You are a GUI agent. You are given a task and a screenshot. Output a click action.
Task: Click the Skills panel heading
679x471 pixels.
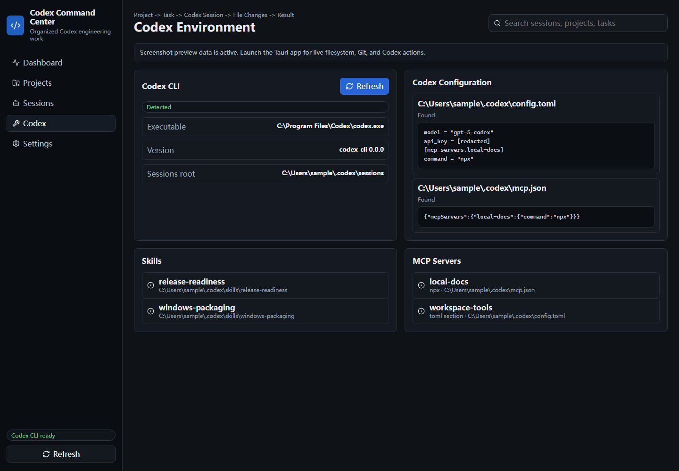[152, 261]
